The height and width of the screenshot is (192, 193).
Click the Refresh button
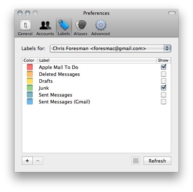click(x=157, y=160)
